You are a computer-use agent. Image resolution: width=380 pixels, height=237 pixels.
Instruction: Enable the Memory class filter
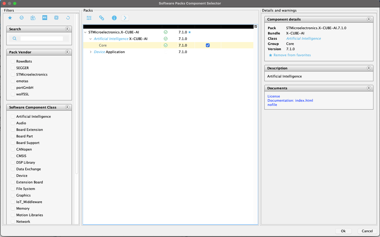(13, 209)
